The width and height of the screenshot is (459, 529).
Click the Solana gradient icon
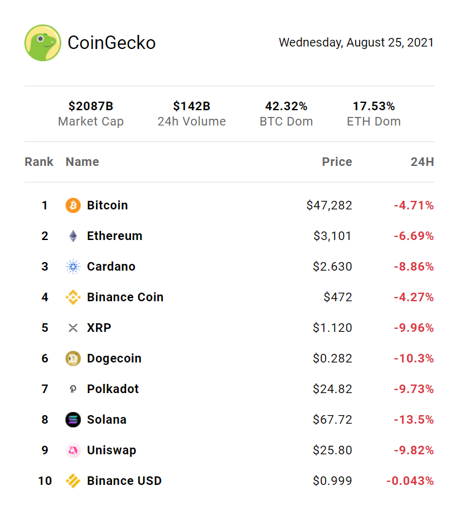pyautogui.click(x=73, y=420)
